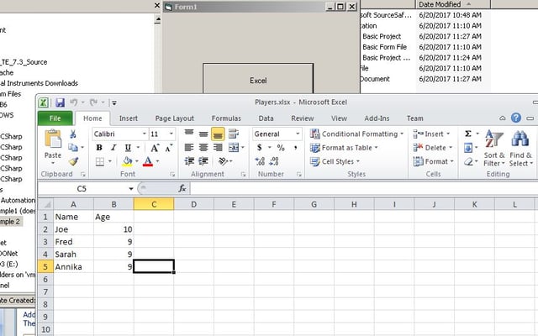
Task: Switch to the Insert tab
Action: (129, 118)
